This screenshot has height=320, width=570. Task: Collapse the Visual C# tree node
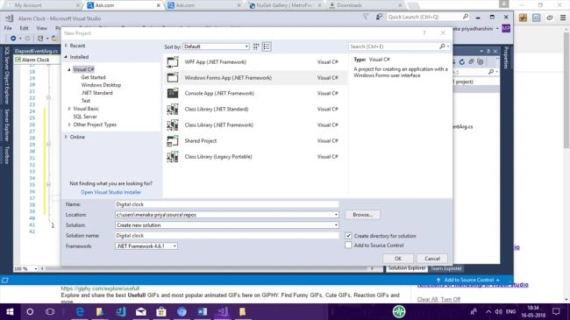(x=69, y=69)
